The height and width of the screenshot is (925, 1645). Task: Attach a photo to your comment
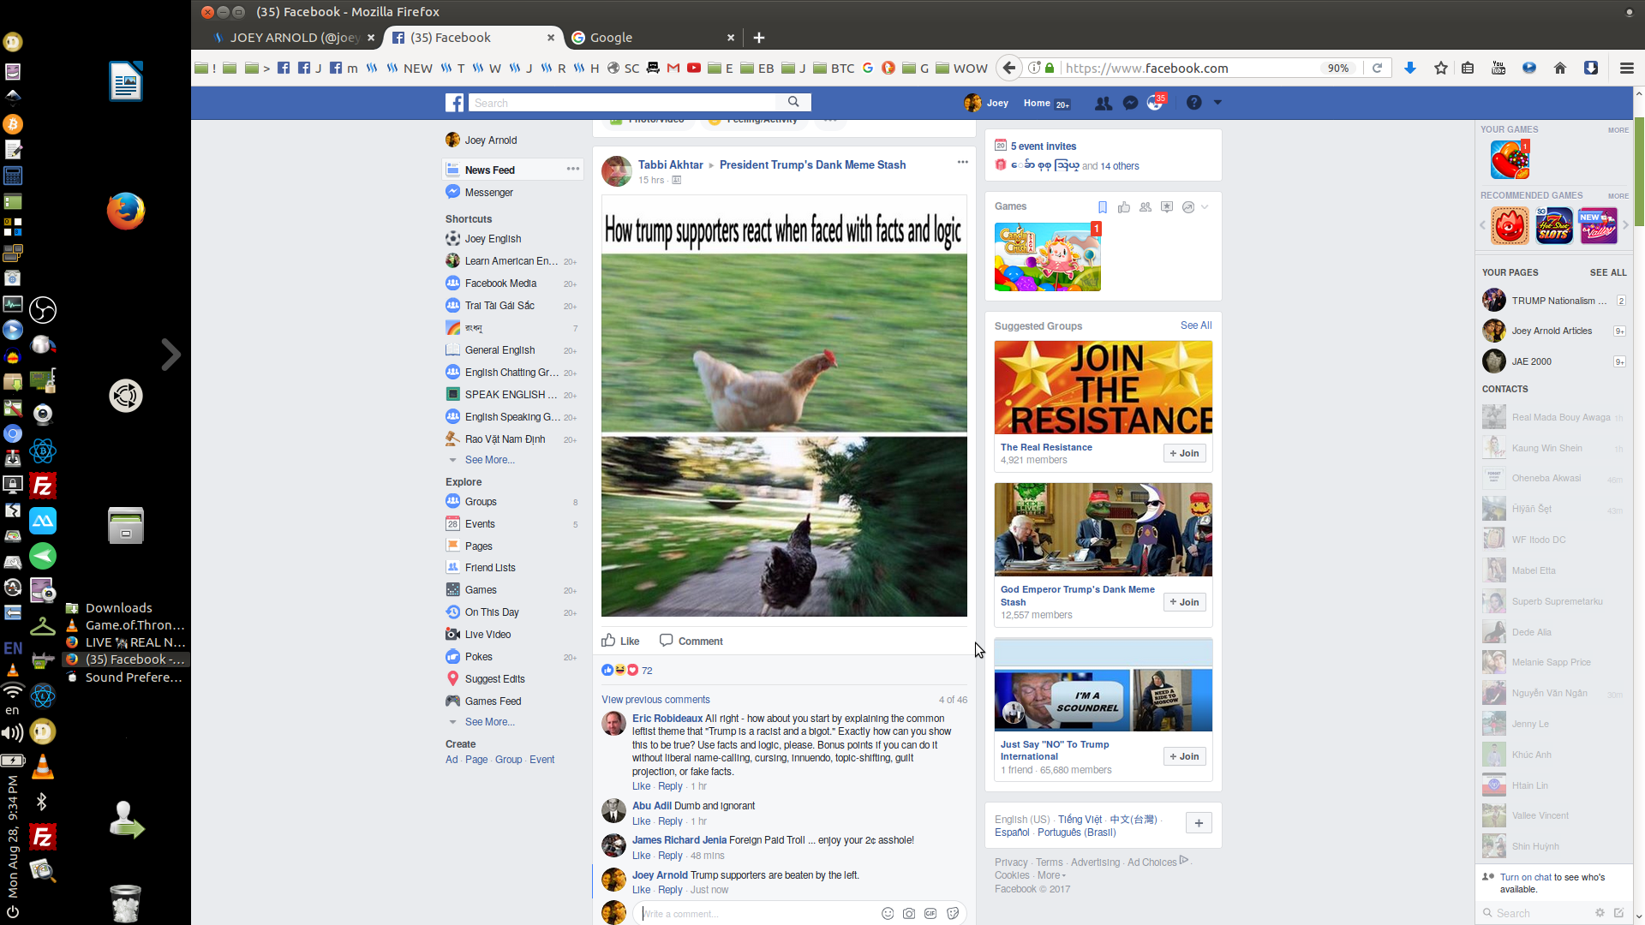click(908, 914)
